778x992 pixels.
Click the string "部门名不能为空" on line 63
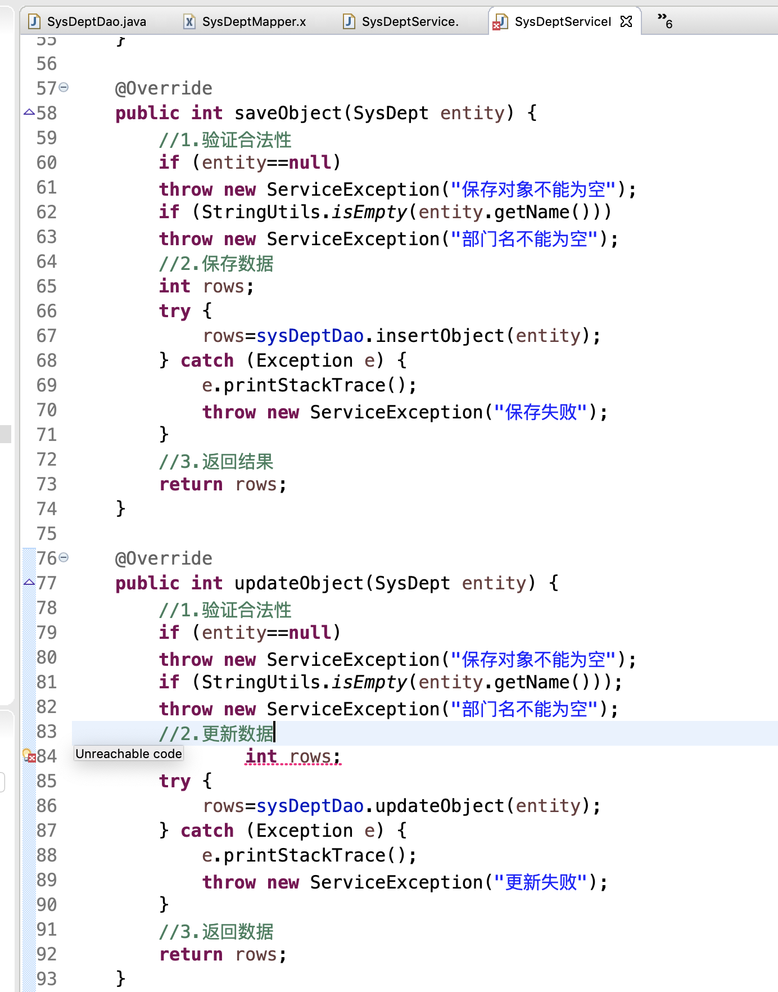(524, 239)
